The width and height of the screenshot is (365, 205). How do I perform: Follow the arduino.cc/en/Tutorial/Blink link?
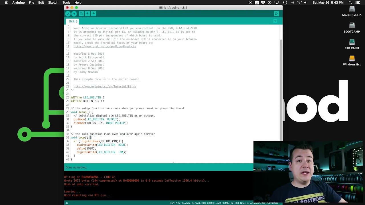[105, 87]
